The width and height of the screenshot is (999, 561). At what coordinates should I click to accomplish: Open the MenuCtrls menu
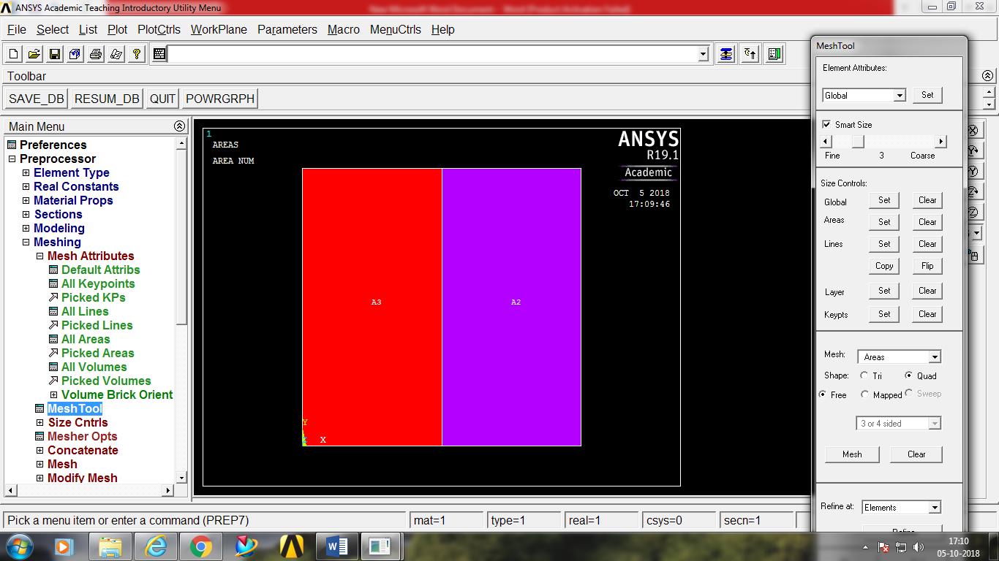pos(396,29)
